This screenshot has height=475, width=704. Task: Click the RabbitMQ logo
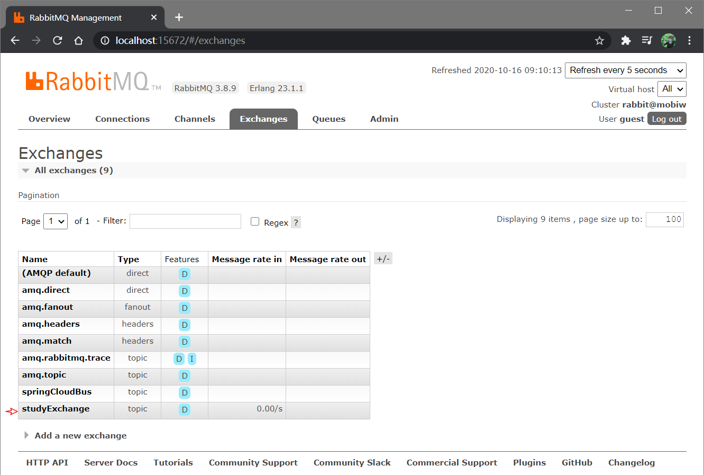point(94,82)
